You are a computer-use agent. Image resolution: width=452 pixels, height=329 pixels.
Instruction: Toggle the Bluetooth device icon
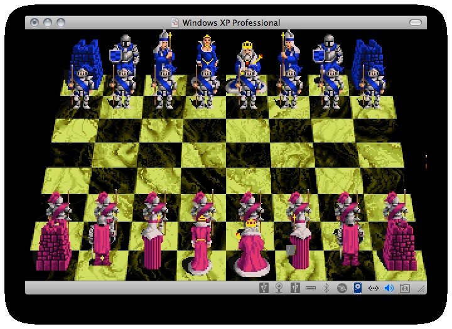click(326, 288)
